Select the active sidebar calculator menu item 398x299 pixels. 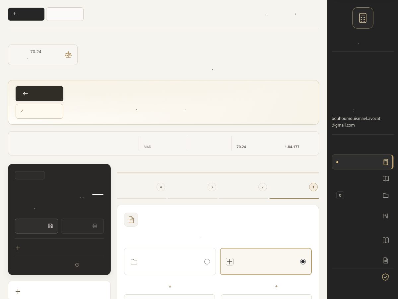point(363,162)
